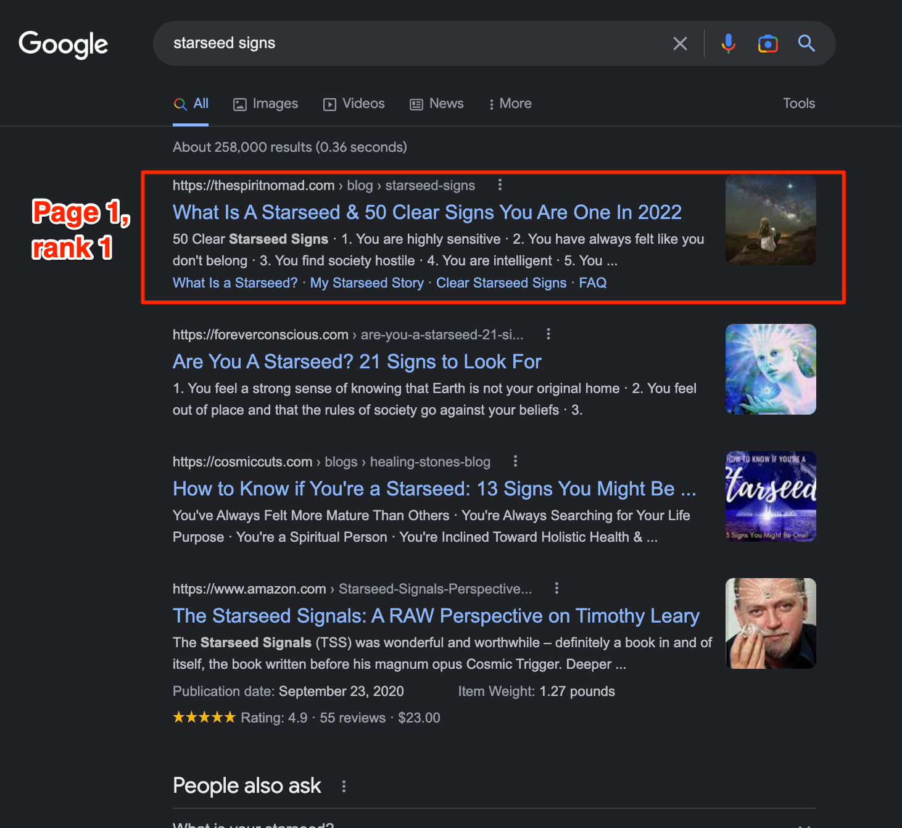
Task: Open the search Tools options
Action: [799, 104]
